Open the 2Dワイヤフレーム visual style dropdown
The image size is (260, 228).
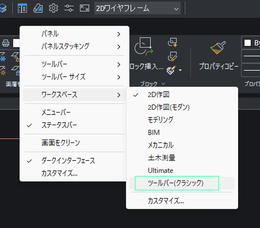(137, 8)
